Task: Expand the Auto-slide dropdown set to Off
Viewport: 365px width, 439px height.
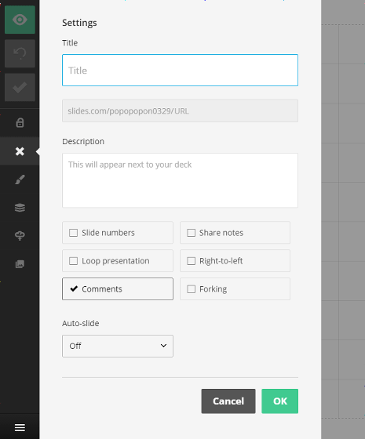Action: pyautogui.click(x=118, y=346)
